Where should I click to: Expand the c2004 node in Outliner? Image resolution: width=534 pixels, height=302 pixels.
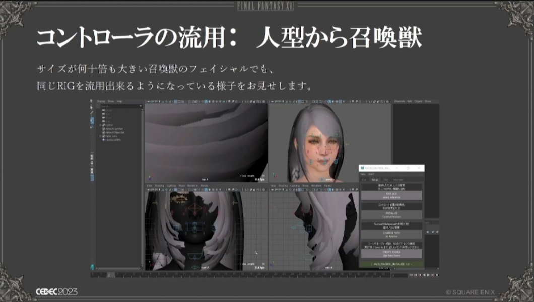(100, 124)
